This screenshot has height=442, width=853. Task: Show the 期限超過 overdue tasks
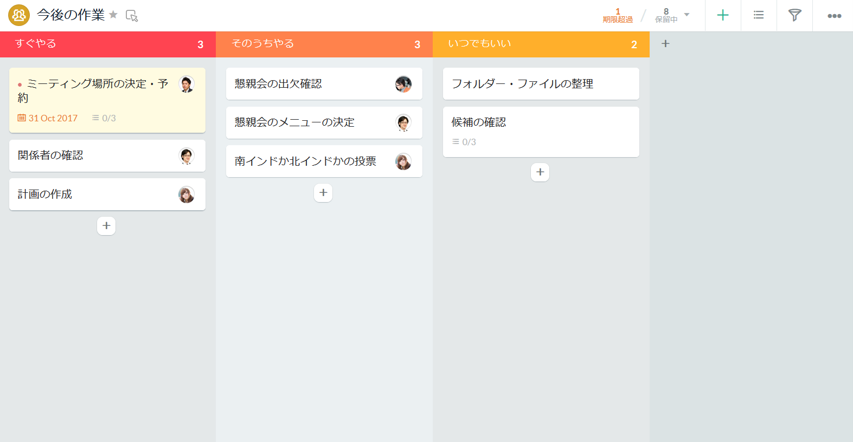point(618,15)
